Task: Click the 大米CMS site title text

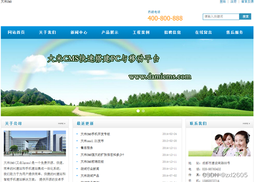Action: (x=6, y=1)
